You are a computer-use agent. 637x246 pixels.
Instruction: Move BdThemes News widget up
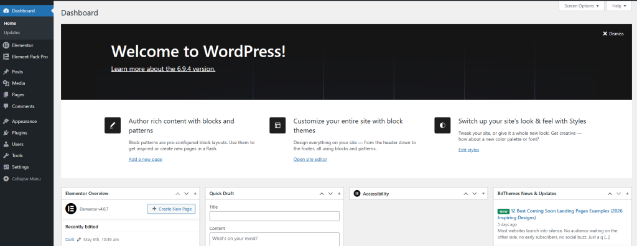coord(610,194)
